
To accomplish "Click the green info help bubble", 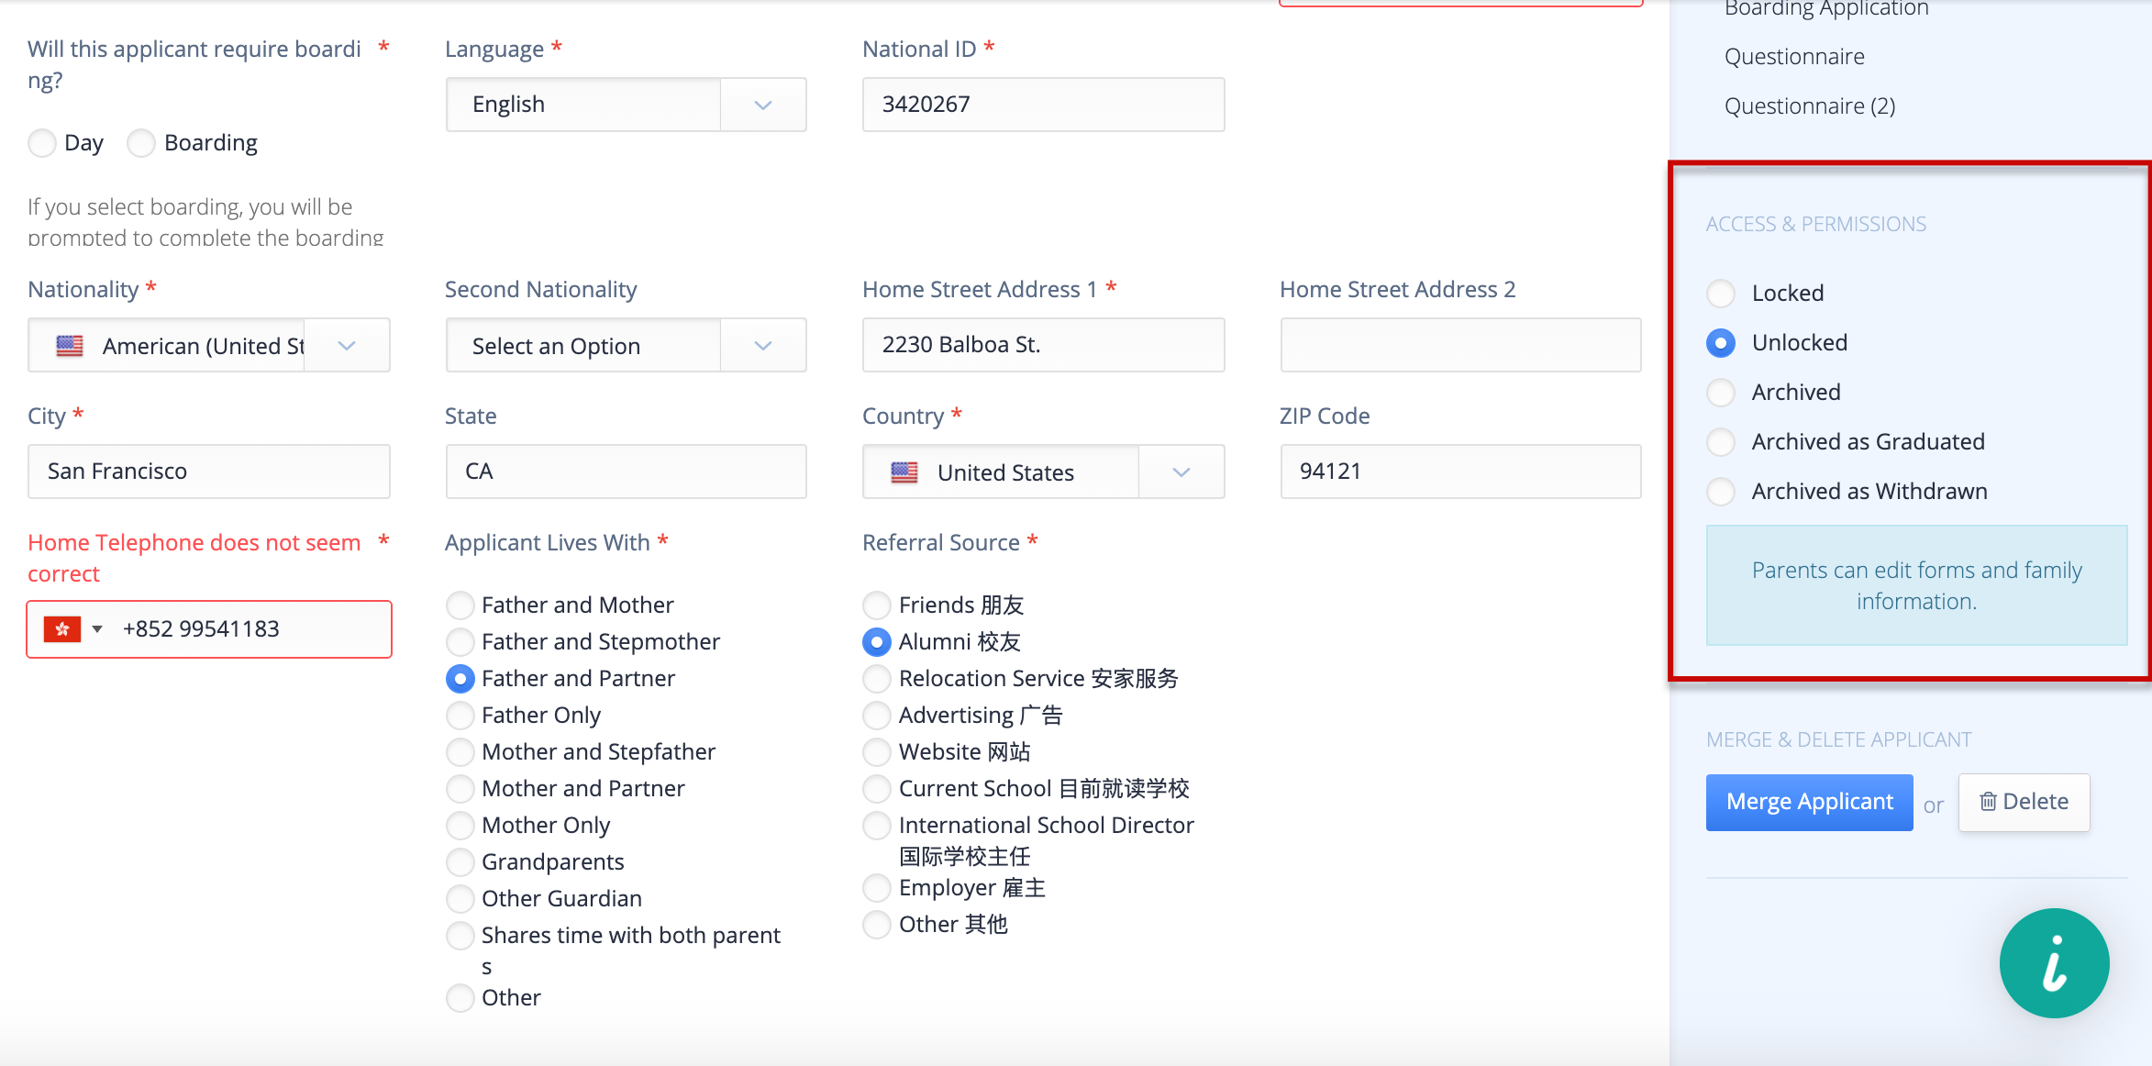I will tap(2054, 962).
